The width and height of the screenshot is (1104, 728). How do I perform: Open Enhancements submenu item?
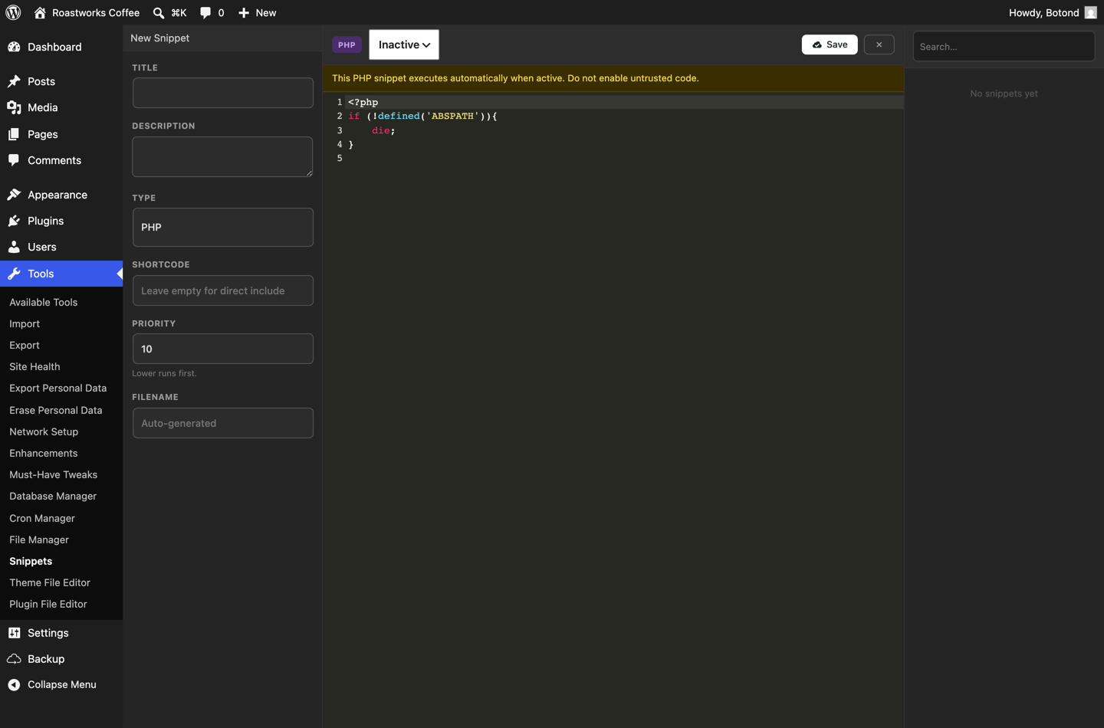(44, 453)
